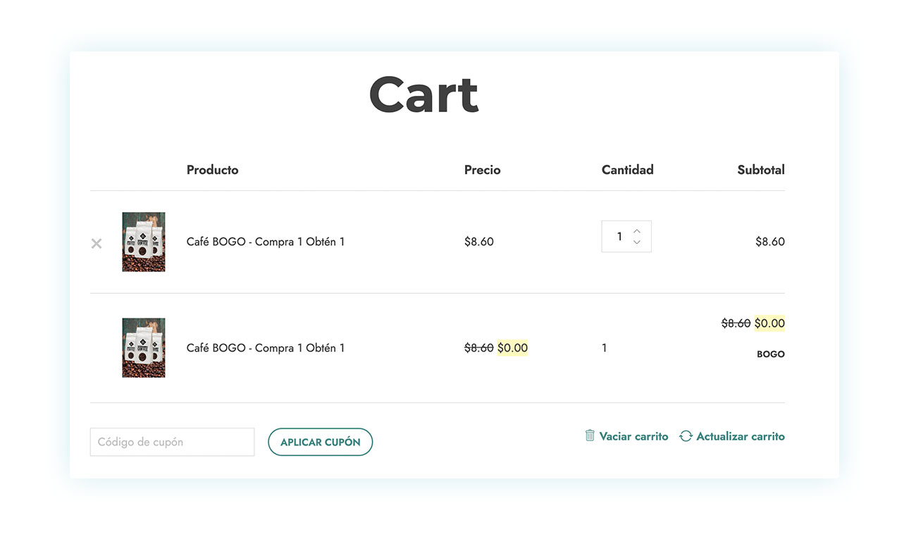Open the free BOGO item's thumbnail
Viewport: 916px width, 544px height.
coord(144,347)
